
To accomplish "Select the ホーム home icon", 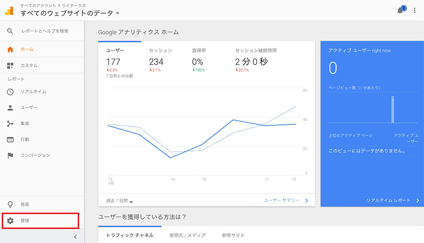I will pos(10,49).
